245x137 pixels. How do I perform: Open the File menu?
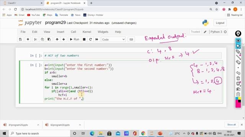coord(23,32)
